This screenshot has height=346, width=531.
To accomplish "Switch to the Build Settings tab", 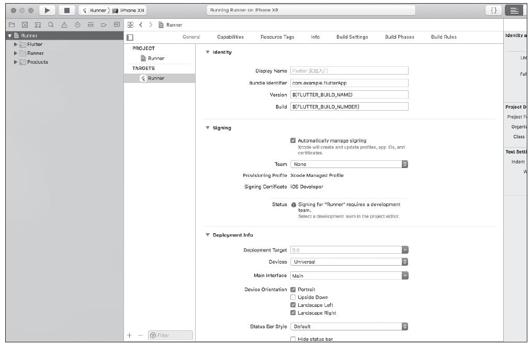I will (x=352, y=37).
